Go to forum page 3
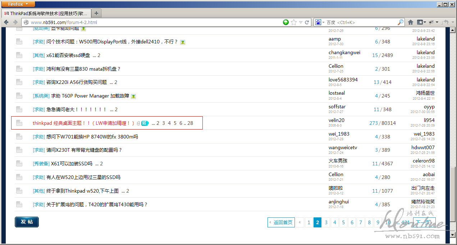 (x=326, y=222)
